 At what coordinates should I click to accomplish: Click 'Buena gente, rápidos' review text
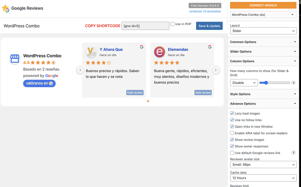(x=181, y=76)
